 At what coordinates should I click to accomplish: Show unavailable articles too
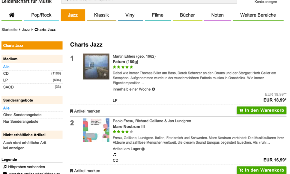pyautogui.click(x=25, y=145)
